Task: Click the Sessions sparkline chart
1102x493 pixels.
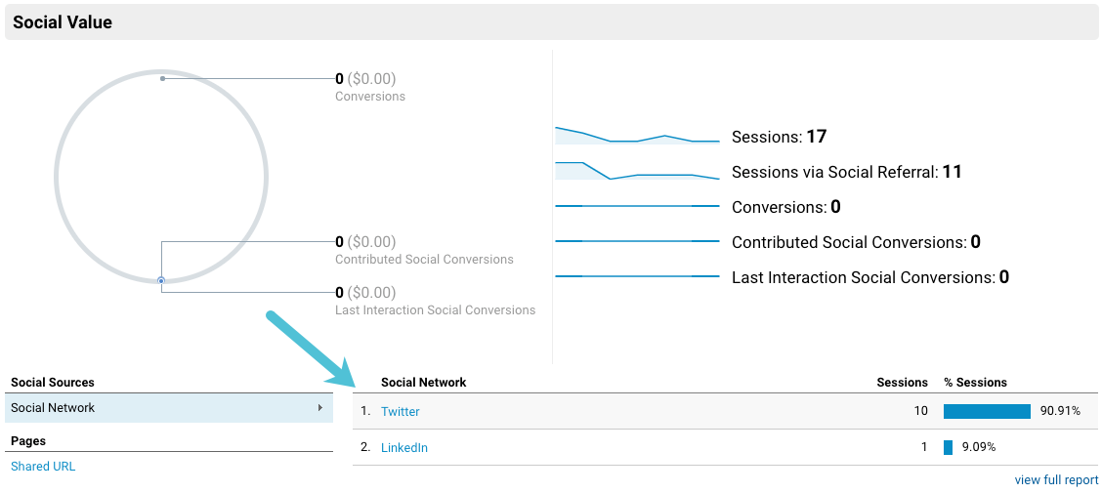Action: [637, 137]
